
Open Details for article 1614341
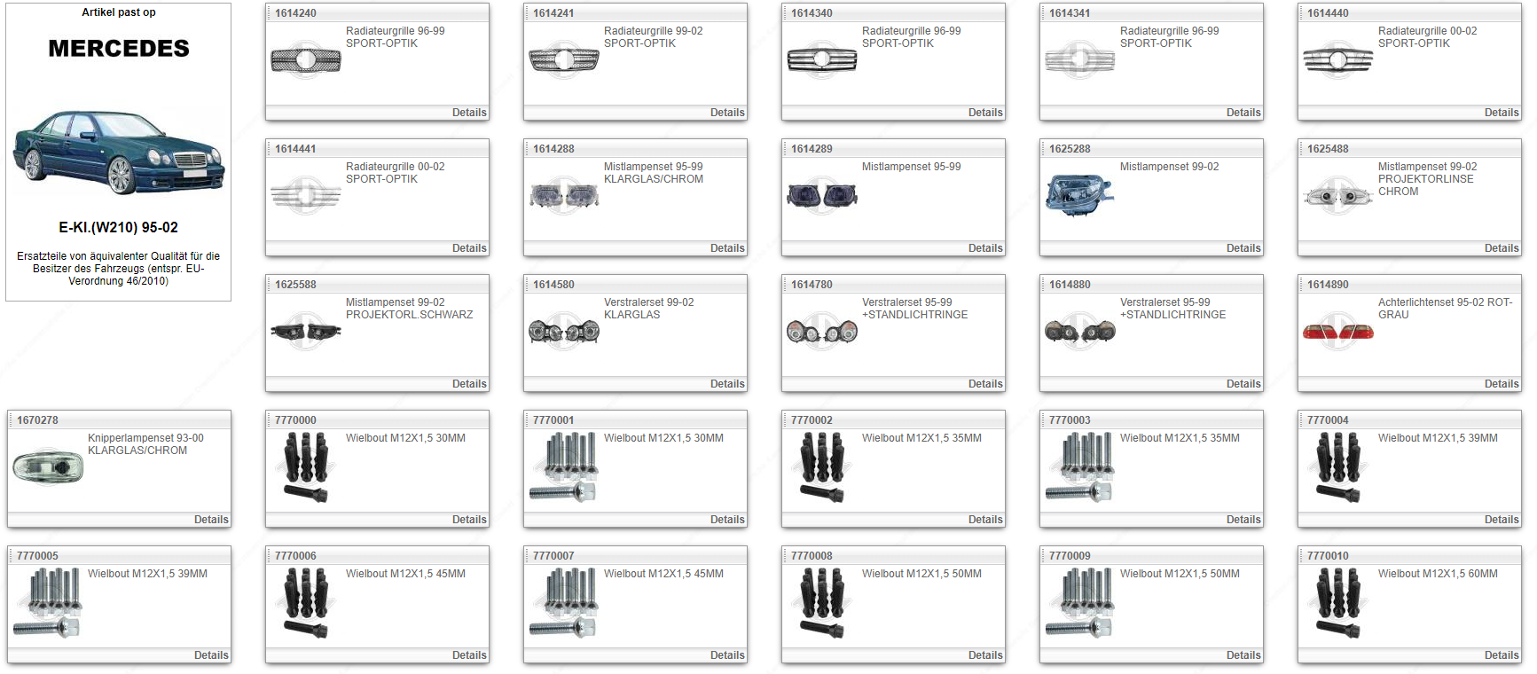coord(1243,113)
